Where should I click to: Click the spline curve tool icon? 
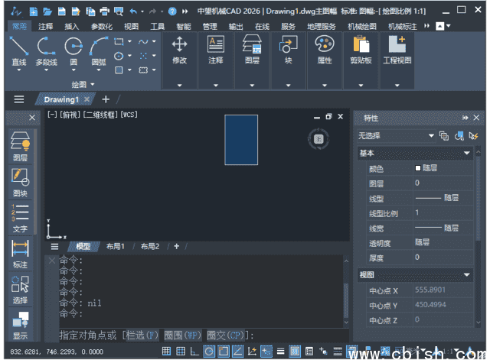(143, 41)
